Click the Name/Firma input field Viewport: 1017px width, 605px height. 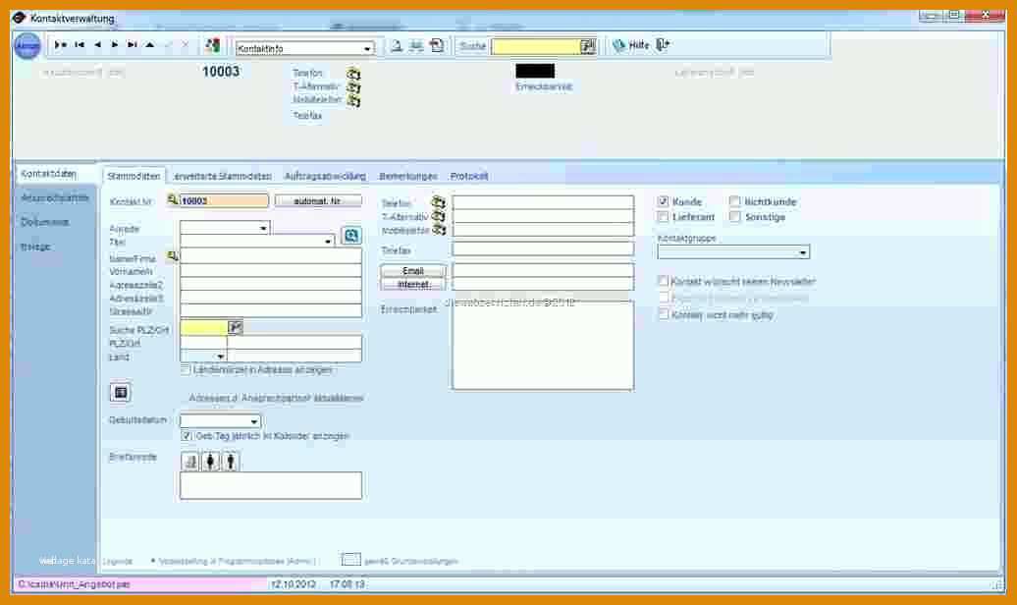click(x=271, y=256)
